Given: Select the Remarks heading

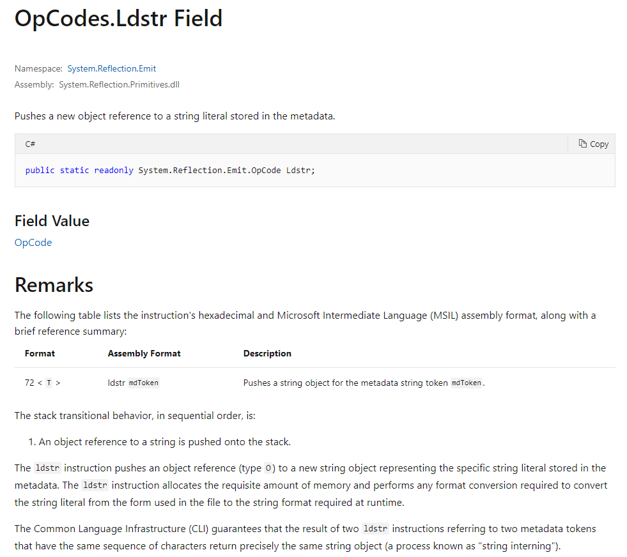Looking at the screenshot, I should [x=54, y=285].
